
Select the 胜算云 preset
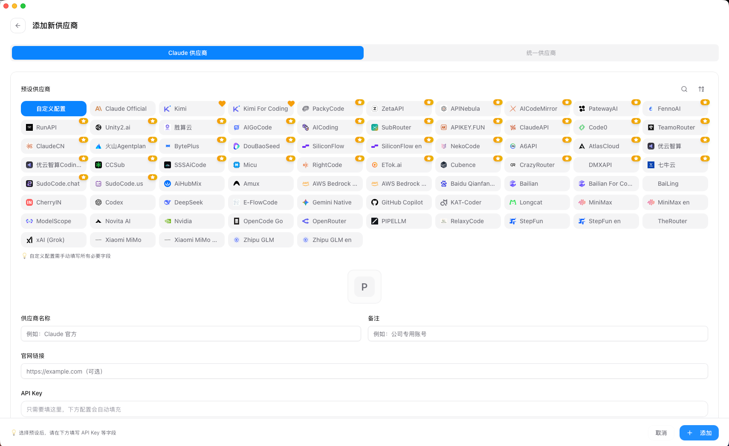(x=192, y=127)
